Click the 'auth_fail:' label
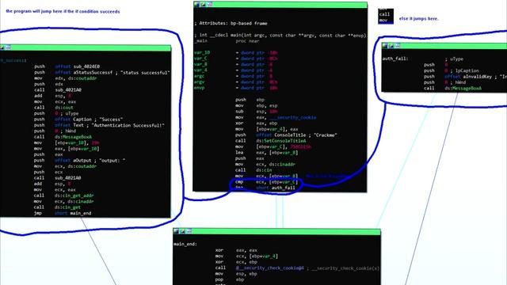The width and height of the screenshot is (507, 285). (395, 59)
